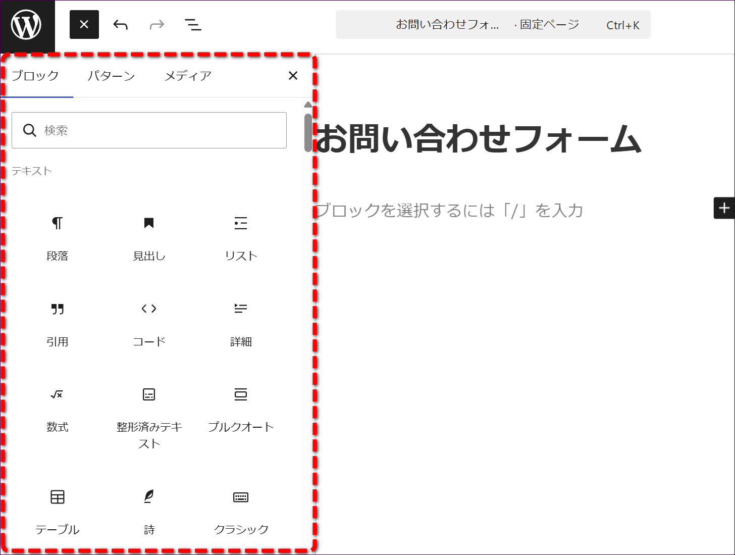Open the WordPress logo menu

pyautogui.click(x=27, y=25)
